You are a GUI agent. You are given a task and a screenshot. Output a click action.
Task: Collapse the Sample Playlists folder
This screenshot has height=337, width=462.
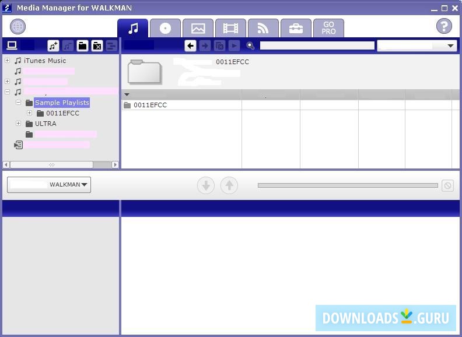point(18,103)
